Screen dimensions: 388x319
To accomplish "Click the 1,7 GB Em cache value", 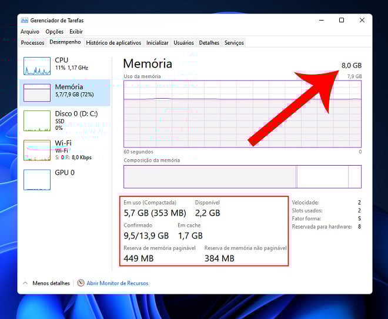I will click(x=190, y=236).
